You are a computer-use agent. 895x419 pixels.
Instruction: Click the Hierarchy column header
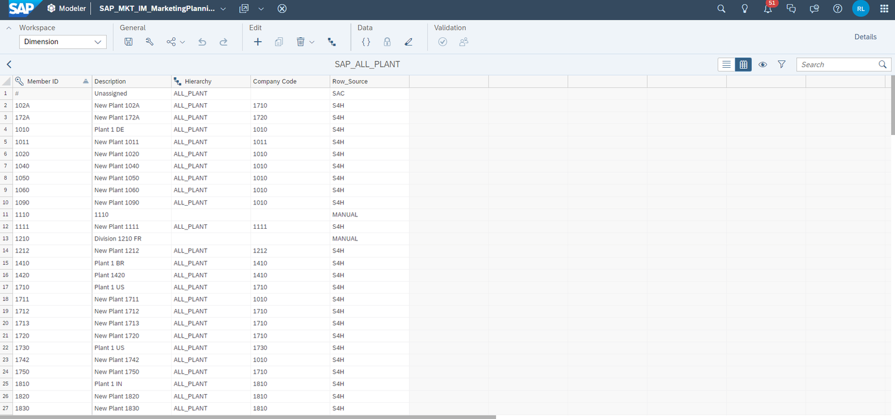click(211, 81)
